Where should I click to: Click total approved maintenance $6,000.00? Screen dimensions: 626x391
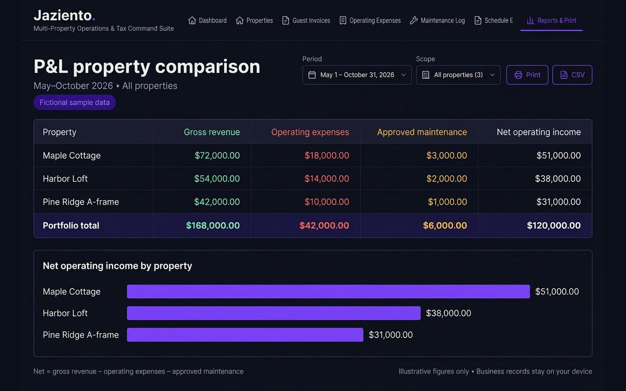pos(445,226)
